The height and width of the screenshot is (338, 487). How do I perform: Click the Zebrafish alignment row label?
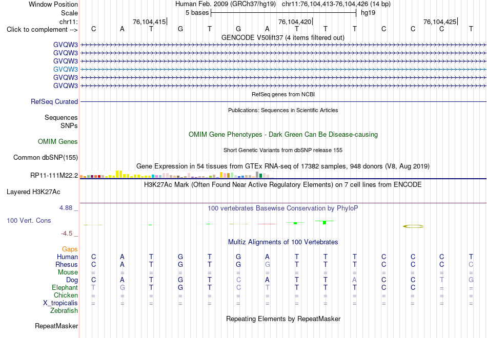point(64,310)
